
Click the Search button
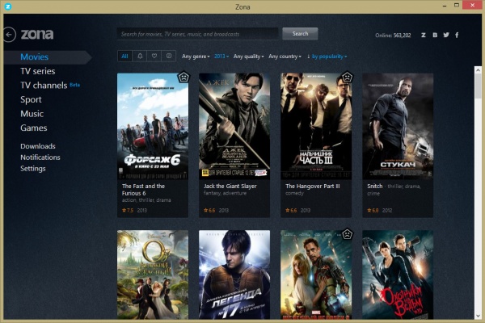300,34
